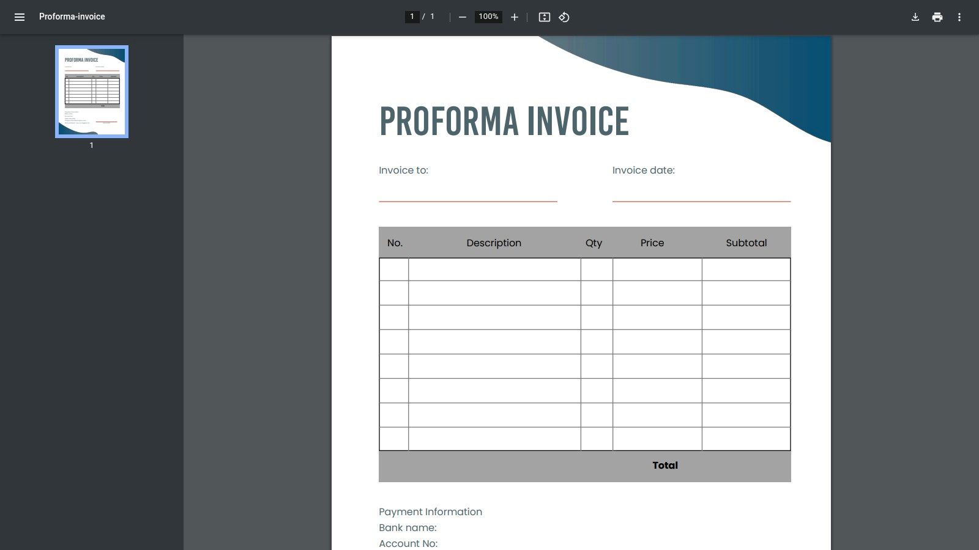
Task: Select page 1 label under thumbnail
Action: 91,145
